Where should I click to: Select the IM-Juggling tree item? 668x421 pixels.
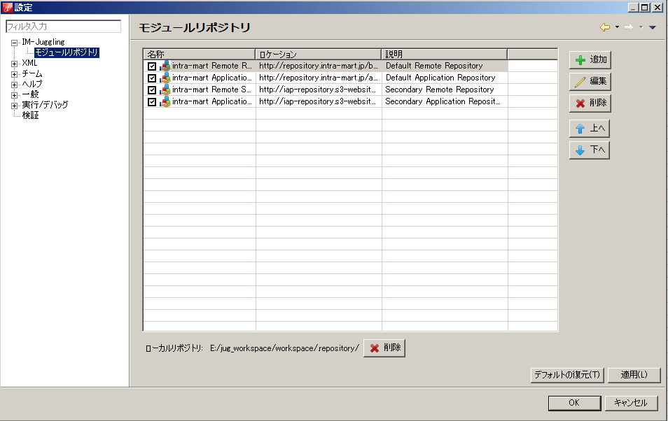tap(43, 42)
